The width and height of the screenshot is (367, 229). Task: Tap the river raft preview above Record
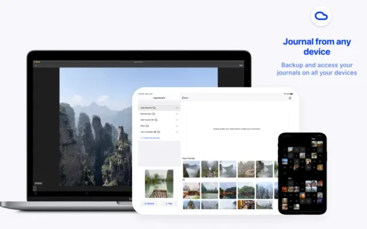click(x=159, y=183)
